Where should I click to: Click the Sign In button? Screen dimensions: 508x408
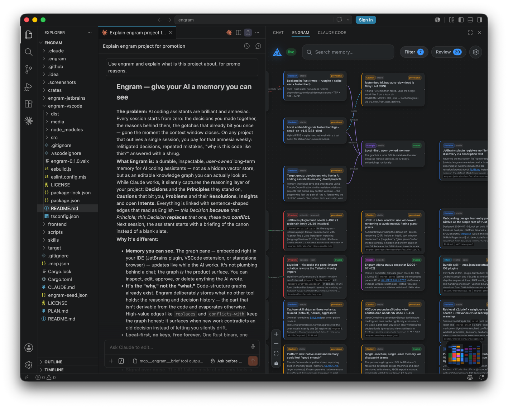365,20
